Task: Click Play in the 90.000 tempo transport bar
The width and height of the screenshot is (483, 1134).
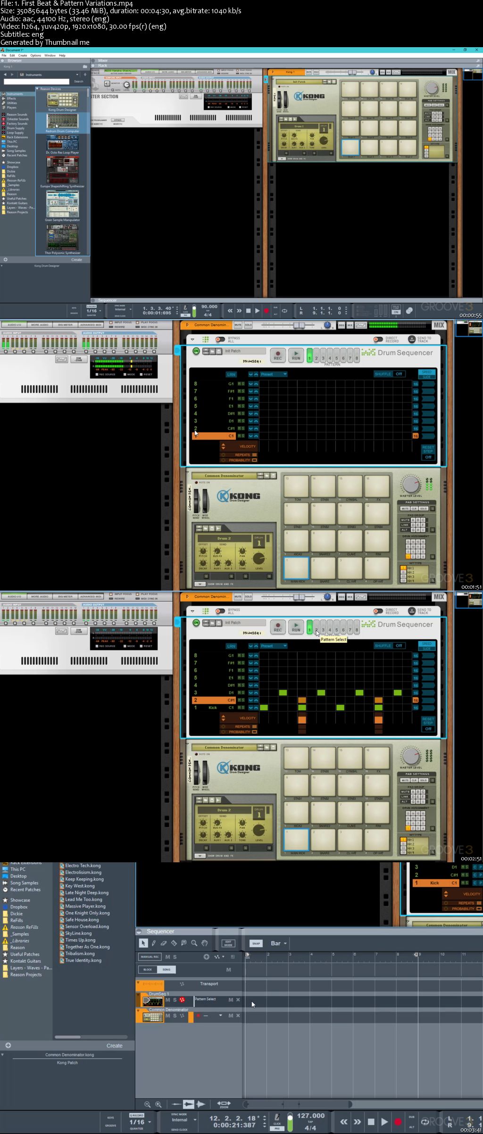Action: (257, 310)
